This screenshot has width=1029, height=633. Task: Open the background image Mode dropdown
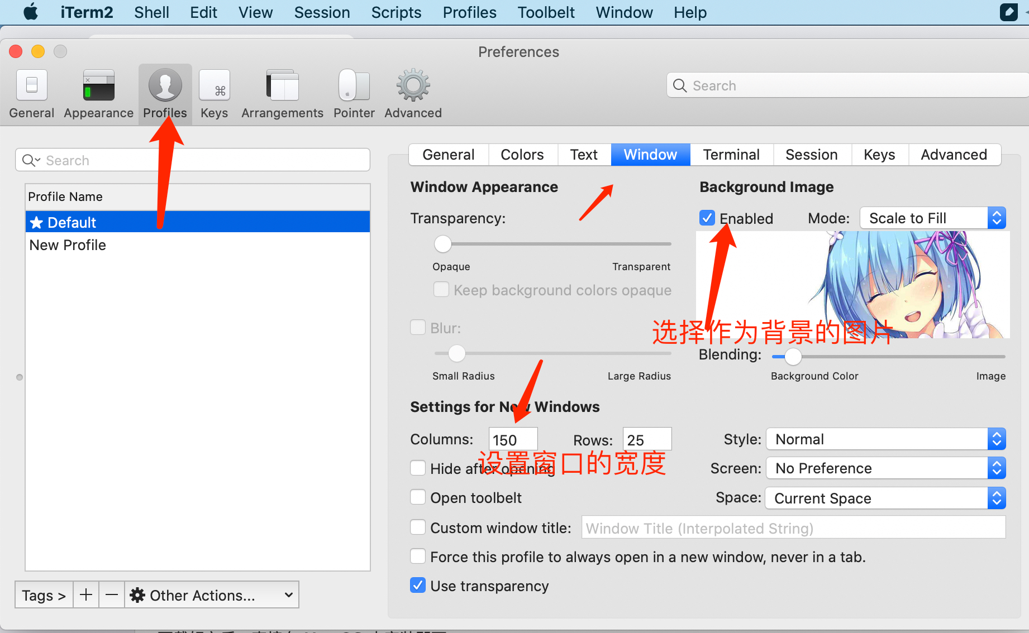(x=933, y=218)
